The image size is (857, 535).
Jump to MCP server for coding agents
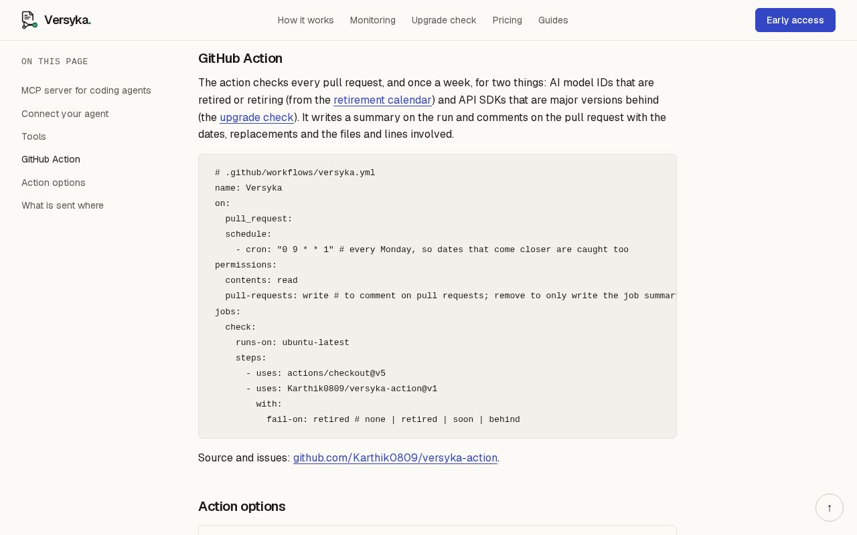tap(86, 90)
